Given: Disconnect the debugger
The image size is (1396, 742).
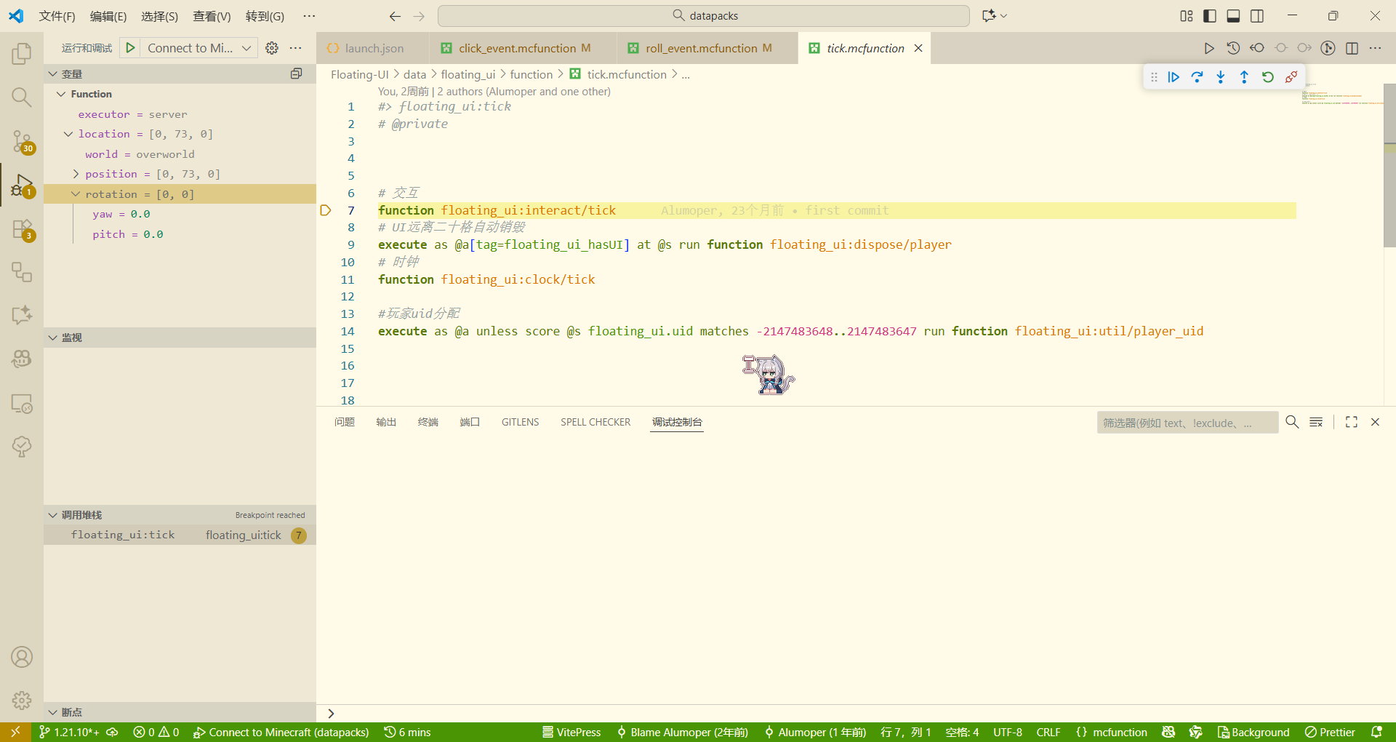Looking at the screenshot, I should click(1291, 77).
